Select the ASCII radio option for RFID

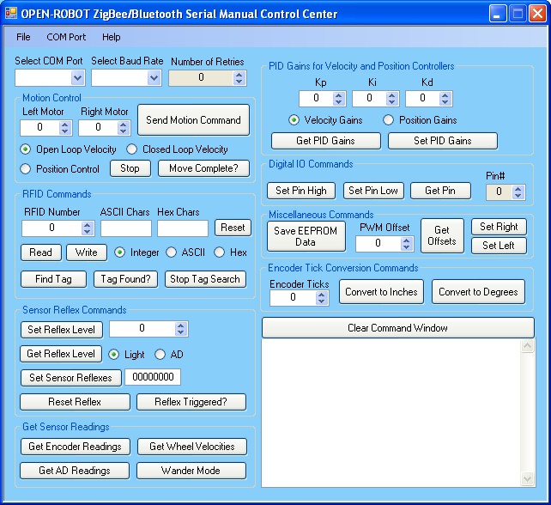click(172, 252)
